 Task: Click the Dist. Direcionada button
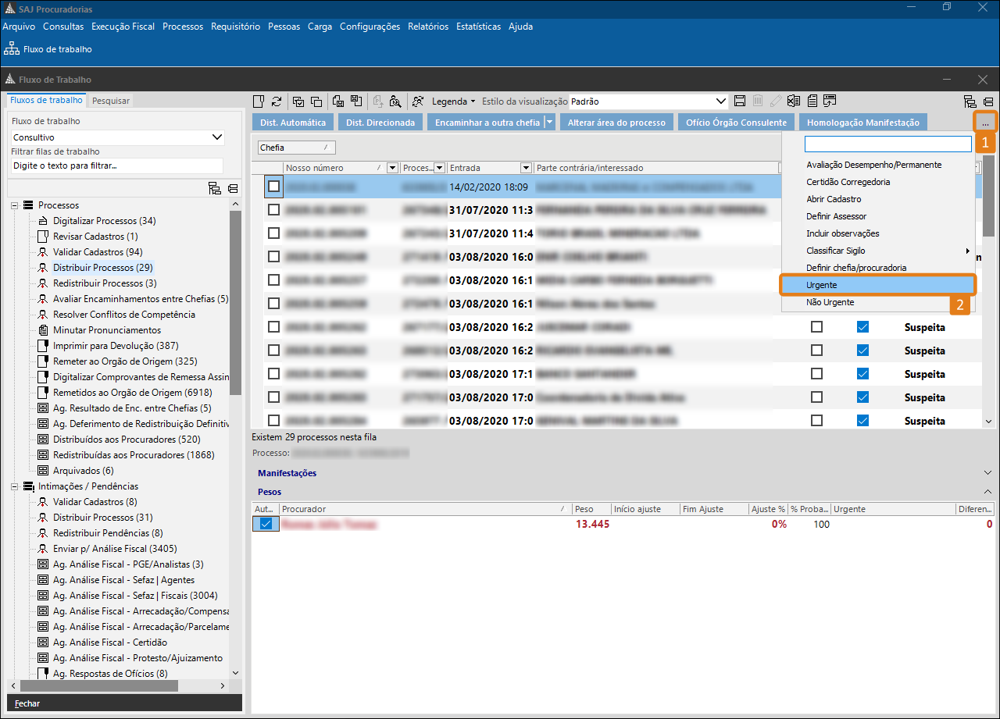pyautogui.click(x=380, y=123)
